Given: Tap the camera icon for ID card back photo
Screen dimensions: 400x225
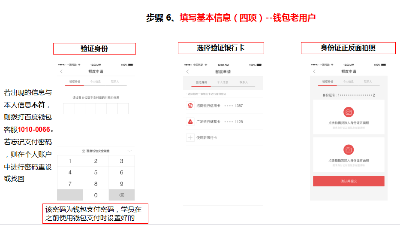Looking at the screenshot, I should (x=349, y=149).
